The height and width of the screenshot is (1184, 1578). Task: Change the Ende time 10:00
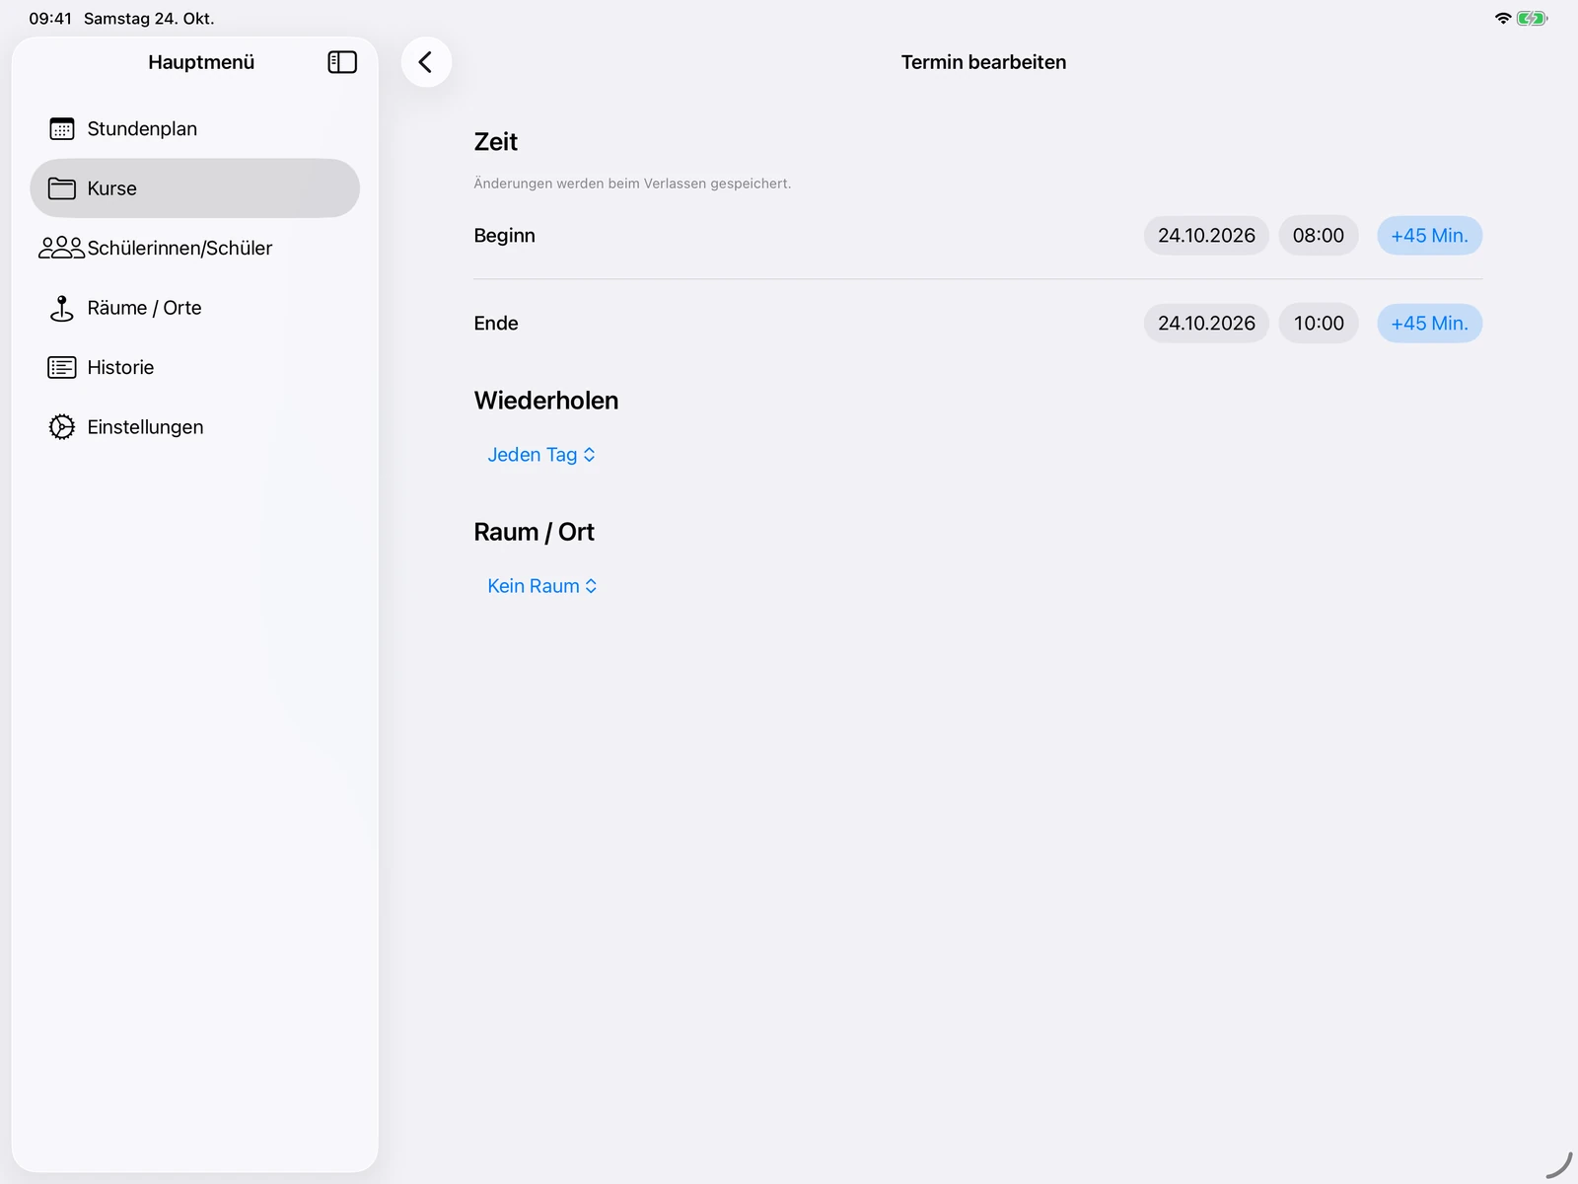pos(1319,324)
